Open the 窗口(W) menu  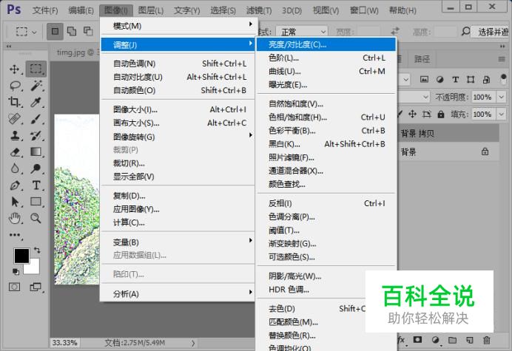click(x=364, y=10)
